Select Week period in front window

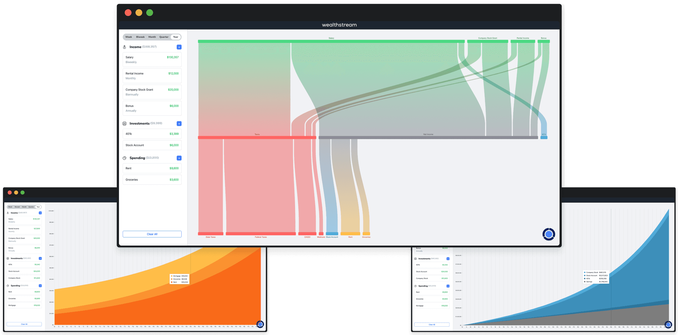(129, 37)
